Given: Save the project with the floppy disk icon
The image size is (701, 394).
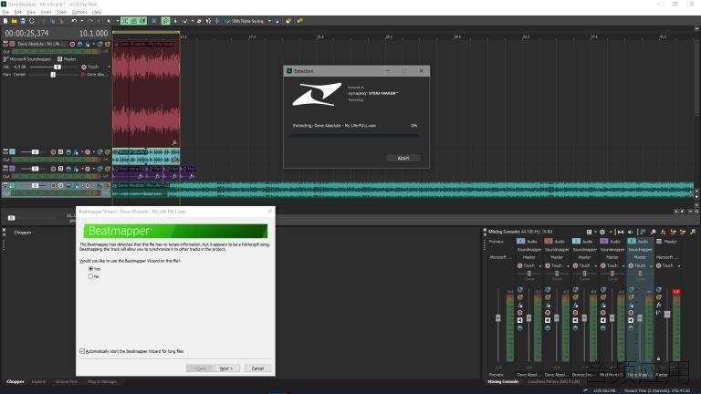Looking at the screenshot, I should click(x=23, y=21).
